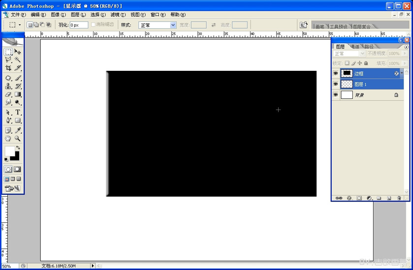Click the new adjustment layer icon

369,198
